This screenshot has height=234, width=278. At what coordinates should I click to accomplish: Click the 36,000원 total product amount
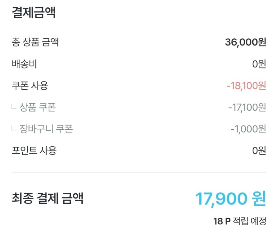click(246, 42)
